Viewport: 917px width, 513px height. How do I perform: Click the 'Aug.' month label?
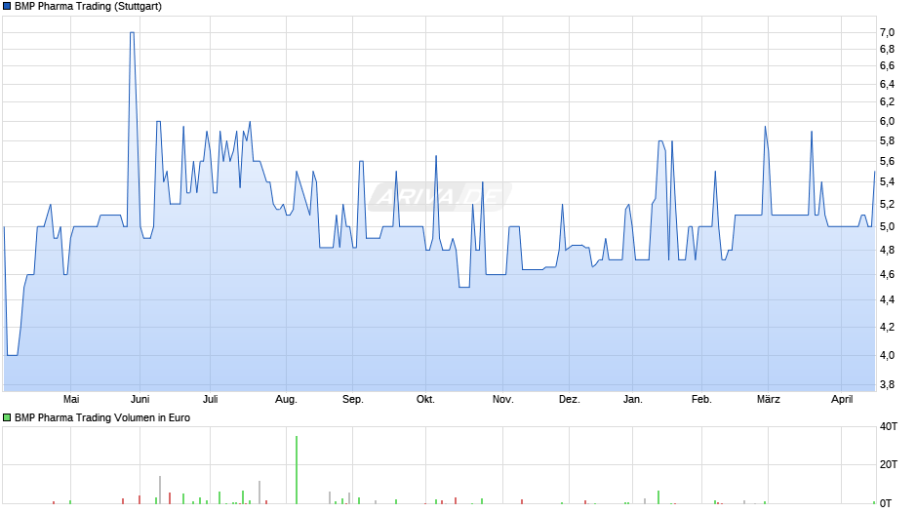click(x=286, y=400)
